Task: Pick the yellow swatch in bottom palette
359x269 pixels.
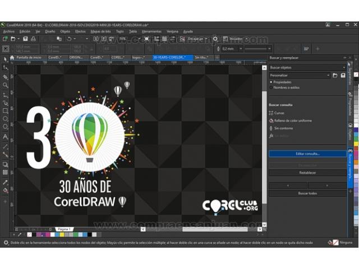Action: [x=62, y=234]
